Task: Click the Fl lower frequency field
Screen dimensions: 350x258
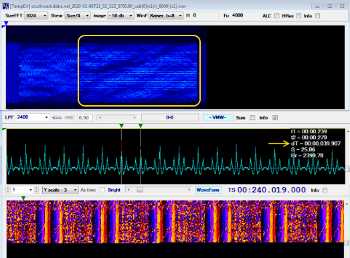Action: [x=205, y=15]
